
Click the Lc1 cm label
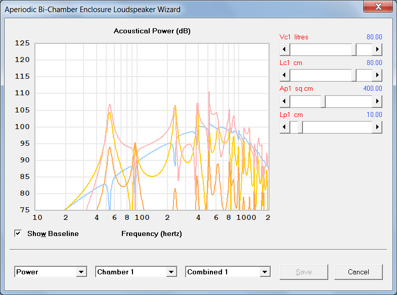pyautogui.click(x=291, y=63)
